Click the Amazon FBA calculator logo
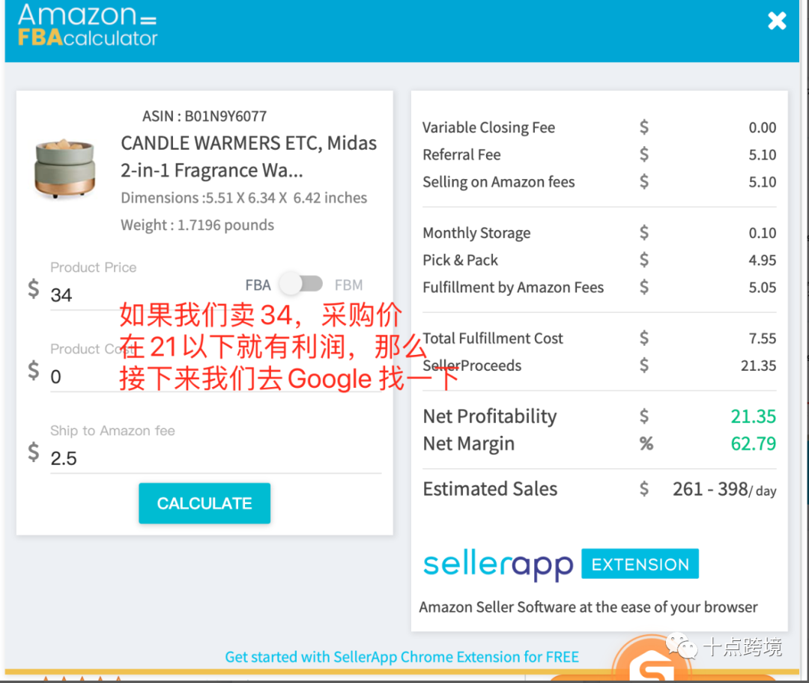The image size is (809, 683). click(87, 25)
